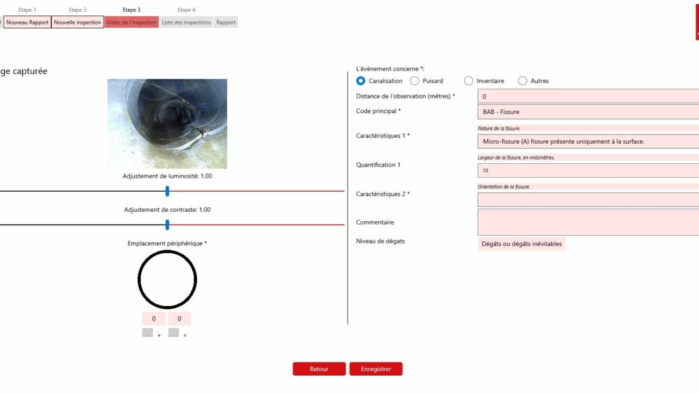Select the Puisard radio option
Viewport: 699px width, 394px height.
pos(415,81)
